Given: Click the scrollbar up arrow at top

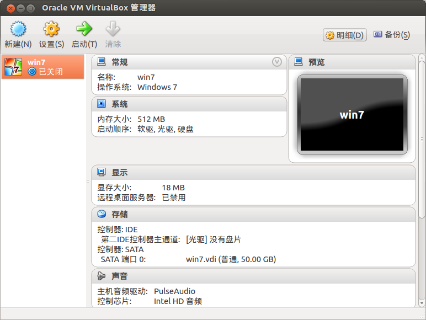Looking at the screenshot, I should pyautogui.click(x=422, y=57).
